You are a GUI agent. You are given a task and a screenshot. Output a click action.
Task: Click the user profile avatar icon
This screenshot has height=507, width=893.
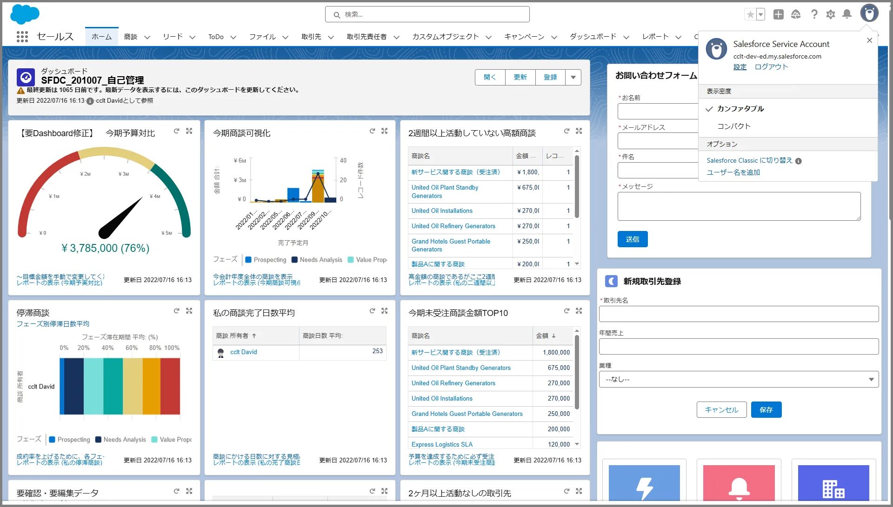click(869, 13)
